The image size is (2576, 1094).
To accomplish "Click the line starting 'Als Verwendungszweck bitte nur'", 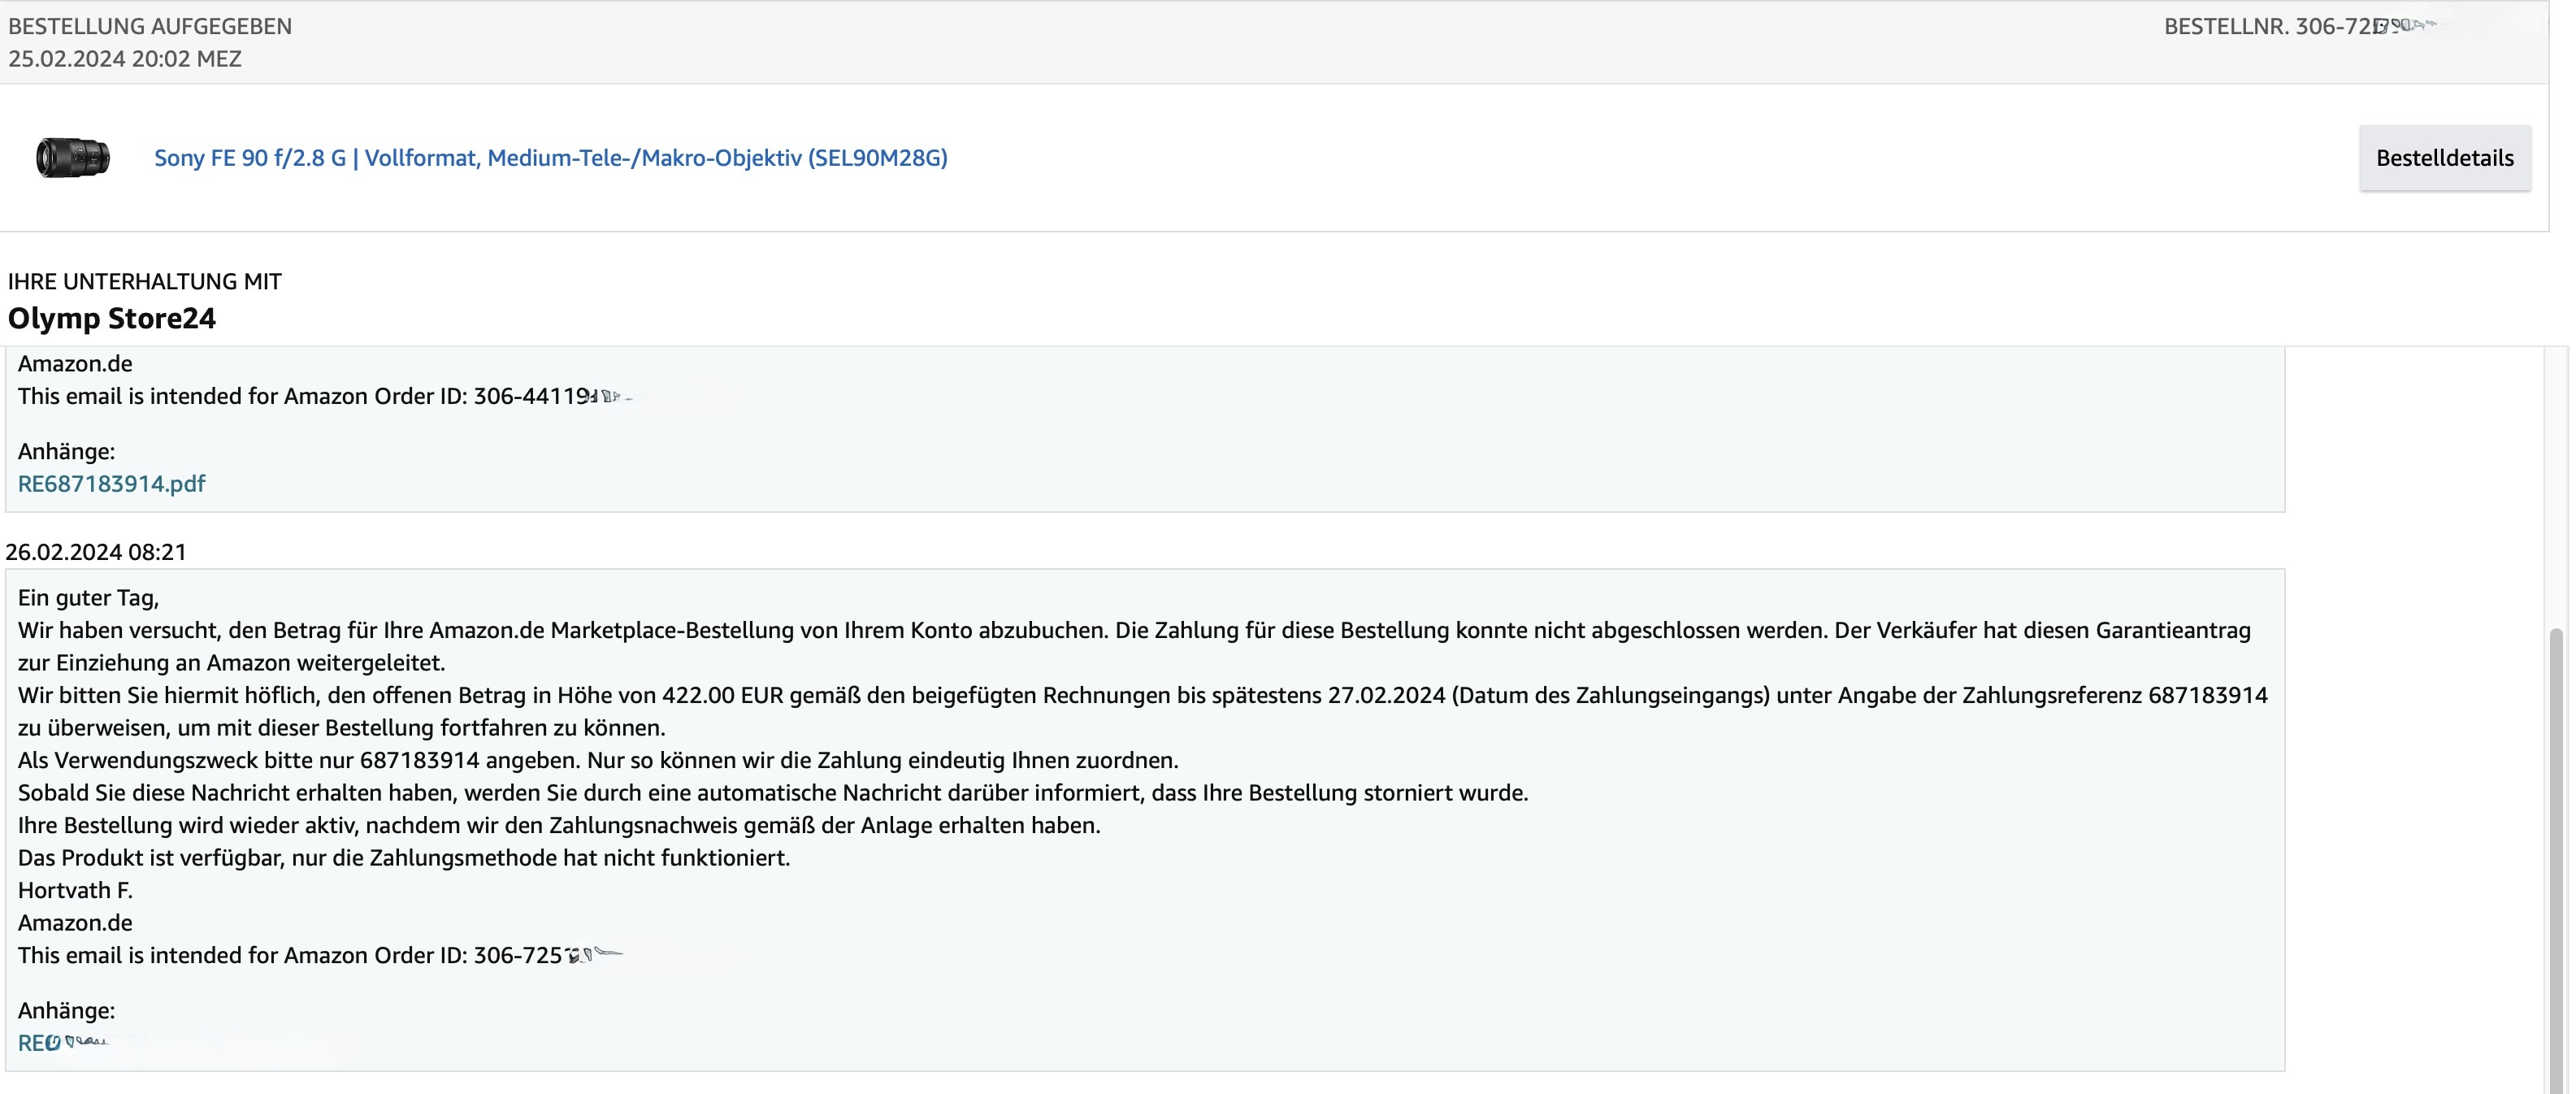I will 597,761.
